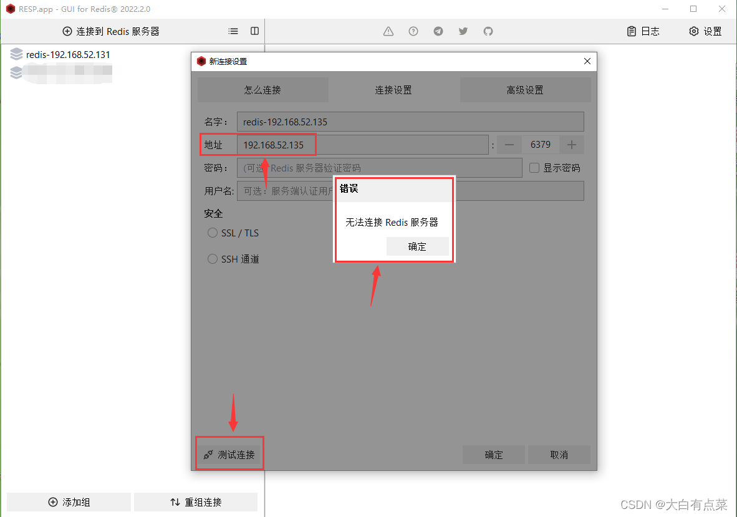Image resolution: width=737 pixels, height=517 pixels.
Task: Click the Twitter icon in the toolbar
Action: [x=463, y=31]
